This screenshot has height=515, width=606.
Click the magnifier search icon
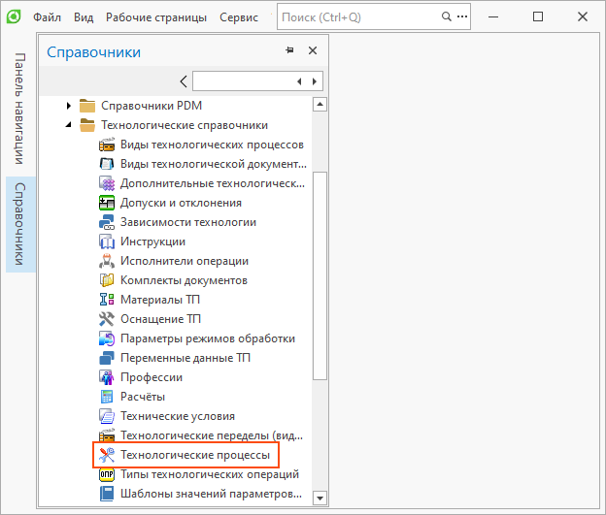pos(447,16)
